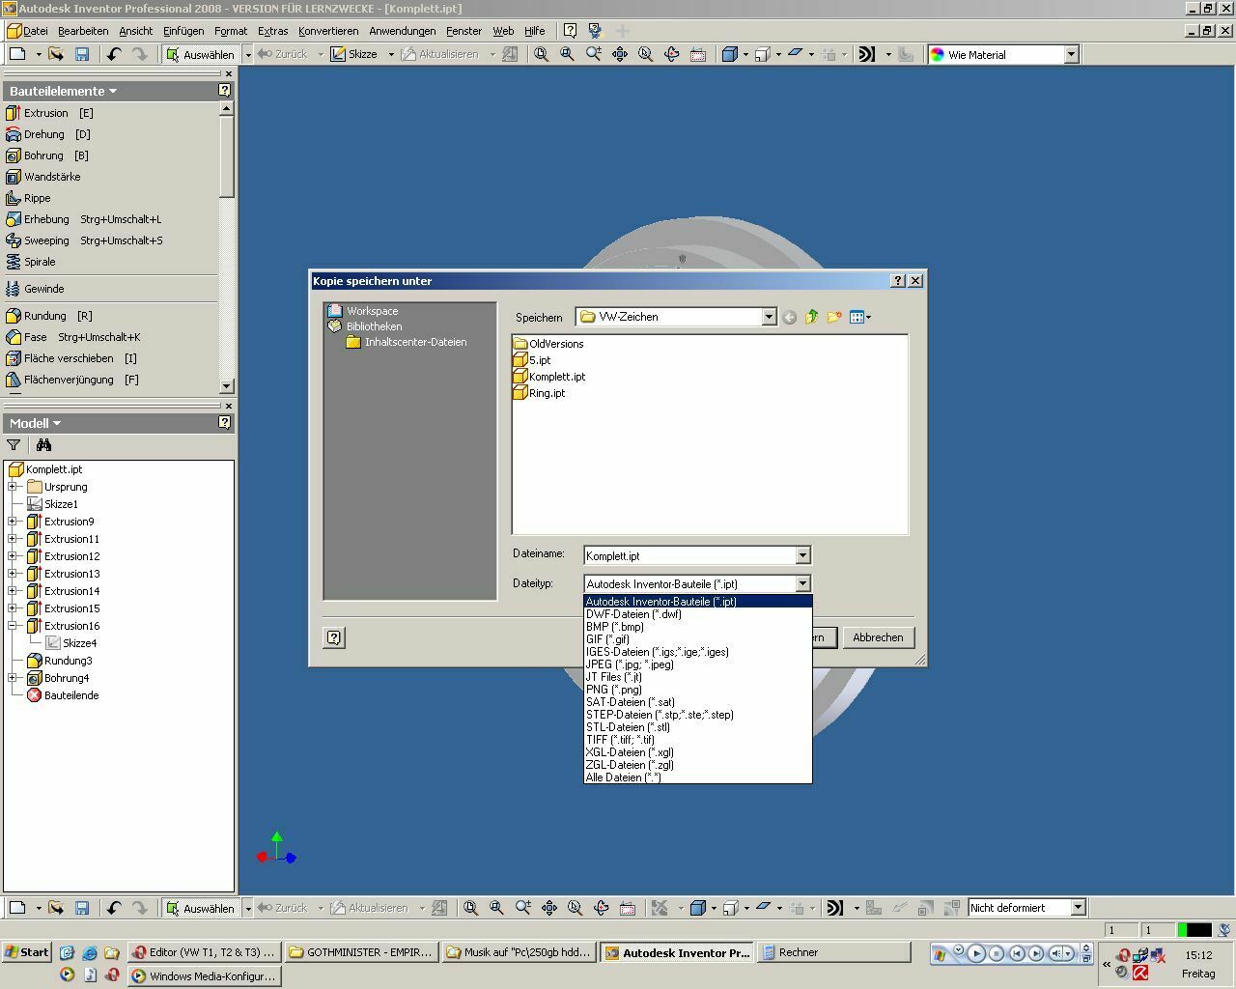This screenshot has height=989, width=1236.
Task: Create a new folder in save dialog
Action: pyautogui.click(x=833, y=317)
